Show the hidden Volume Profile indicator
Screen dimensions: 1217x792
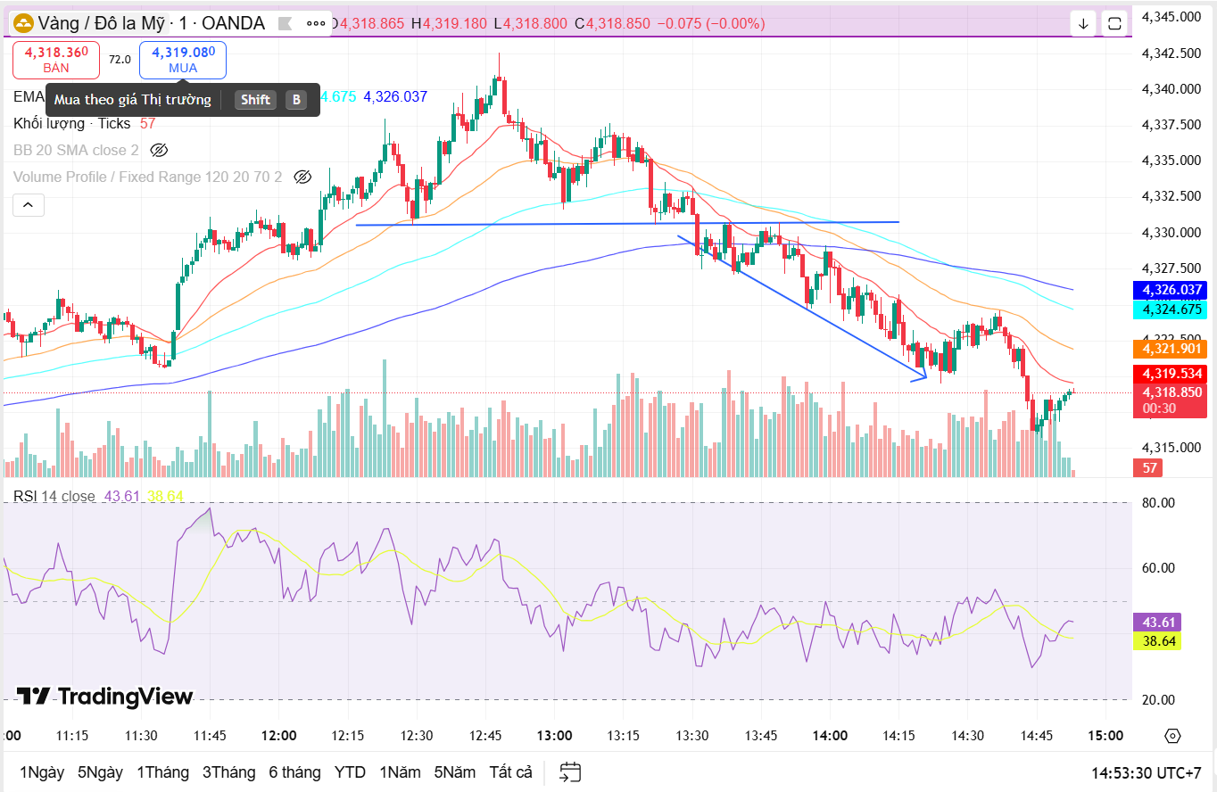coord(302,177)
